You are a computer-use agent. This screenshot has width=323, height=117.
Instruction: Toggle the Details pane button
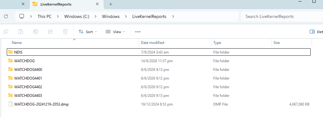click(x=316, y=32)
